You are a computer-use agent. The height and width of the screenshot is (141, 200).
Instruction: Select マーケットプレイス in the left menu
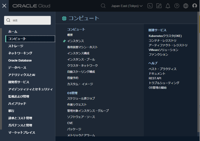point(22,133)
